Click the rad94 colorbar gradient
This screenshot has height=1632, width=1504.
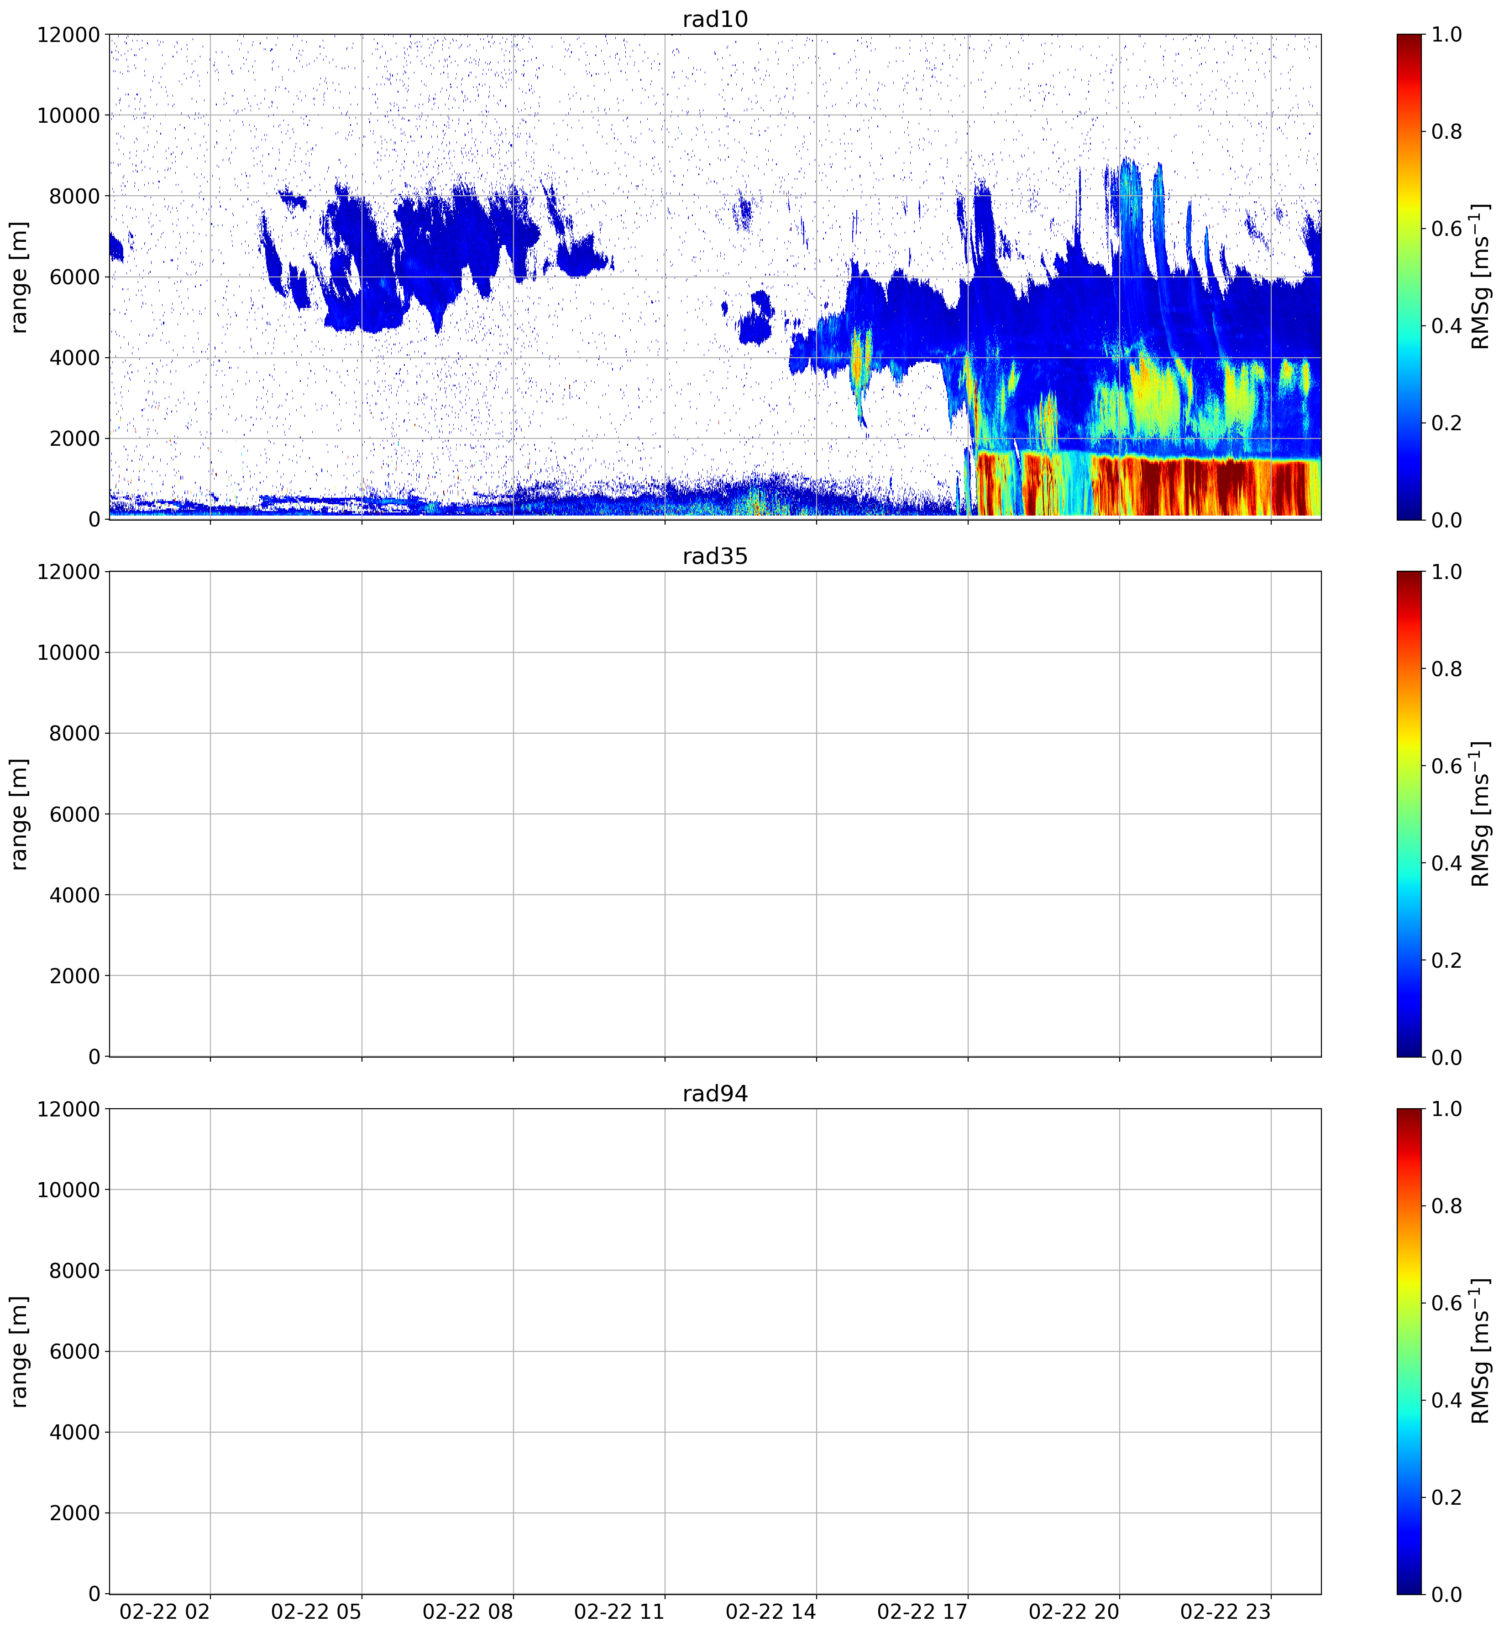point(1409,1351)
